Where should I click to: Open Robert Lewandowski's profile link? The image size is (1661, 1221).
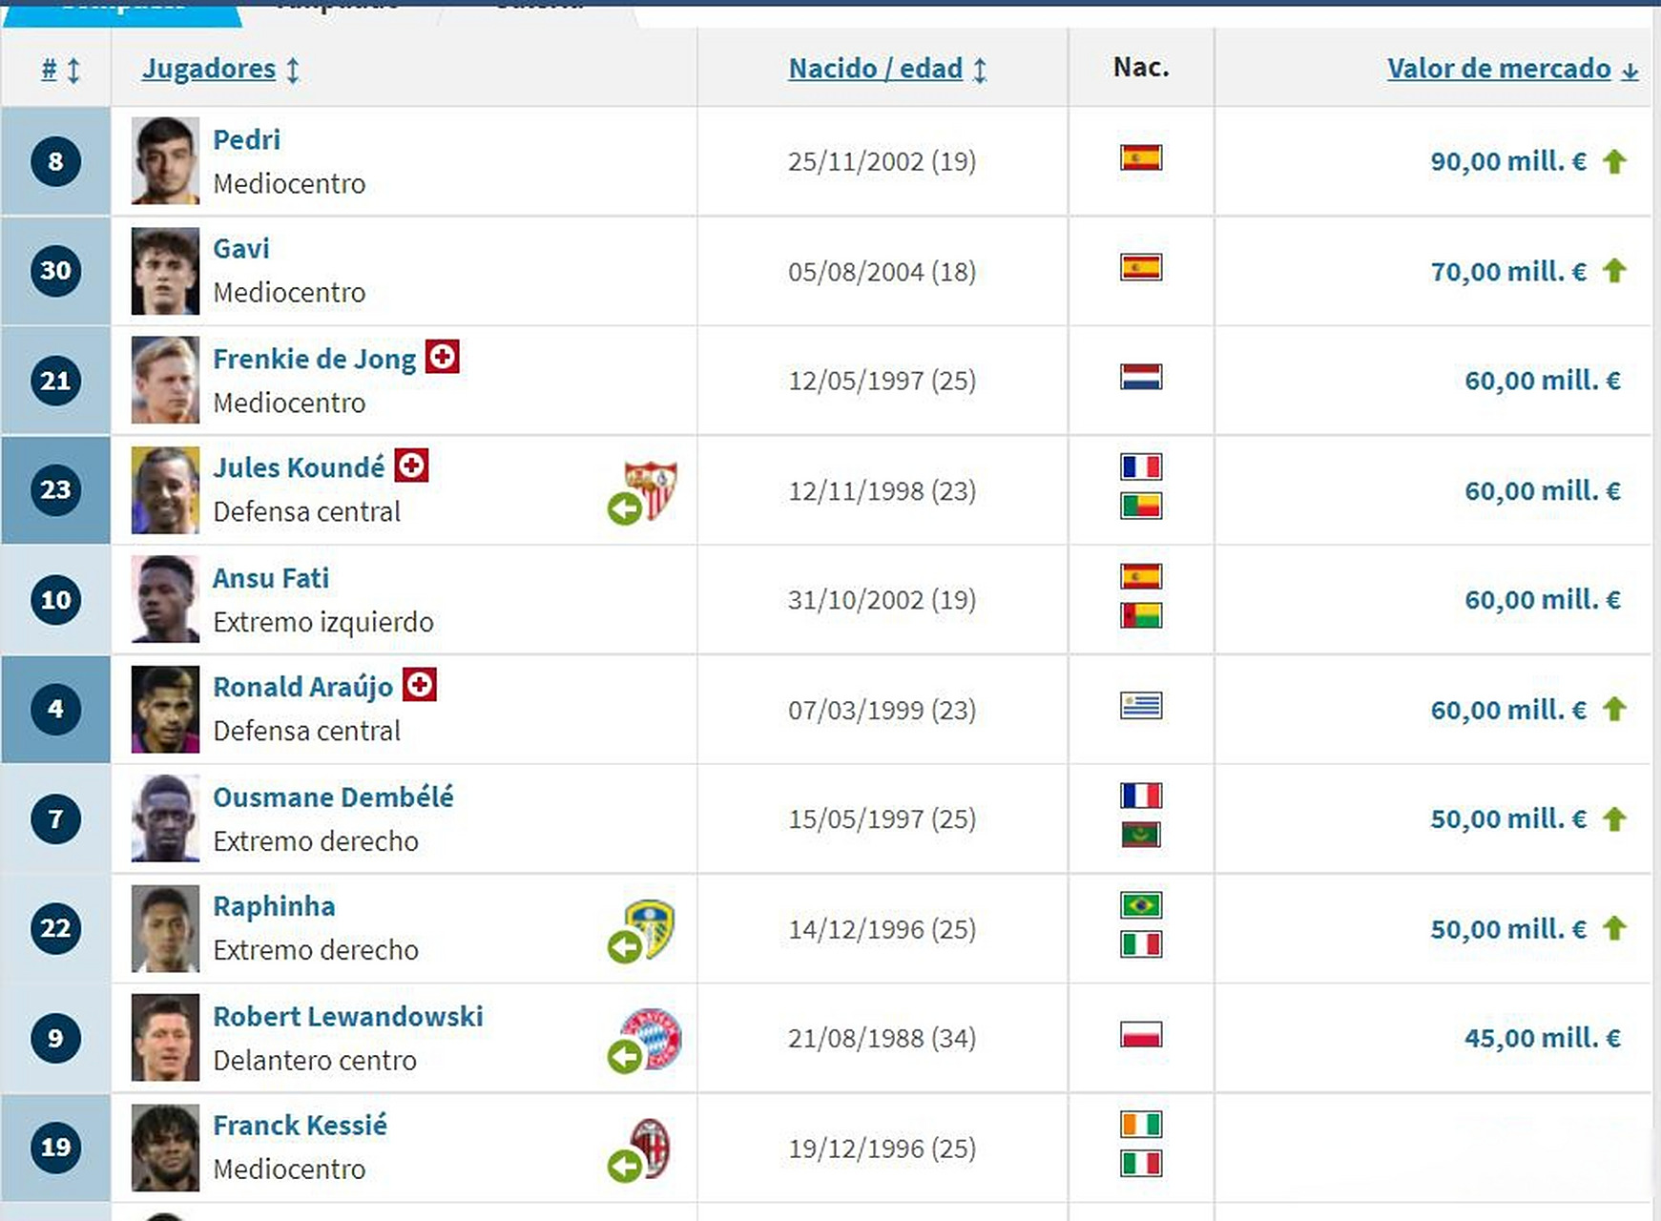[347, 1016]
